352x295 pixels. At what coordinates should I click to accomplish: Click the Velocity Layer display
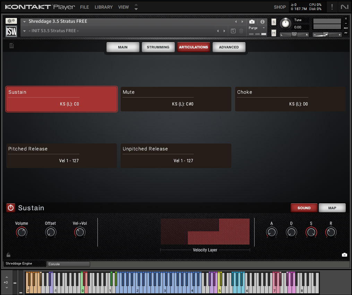point(205,231)
